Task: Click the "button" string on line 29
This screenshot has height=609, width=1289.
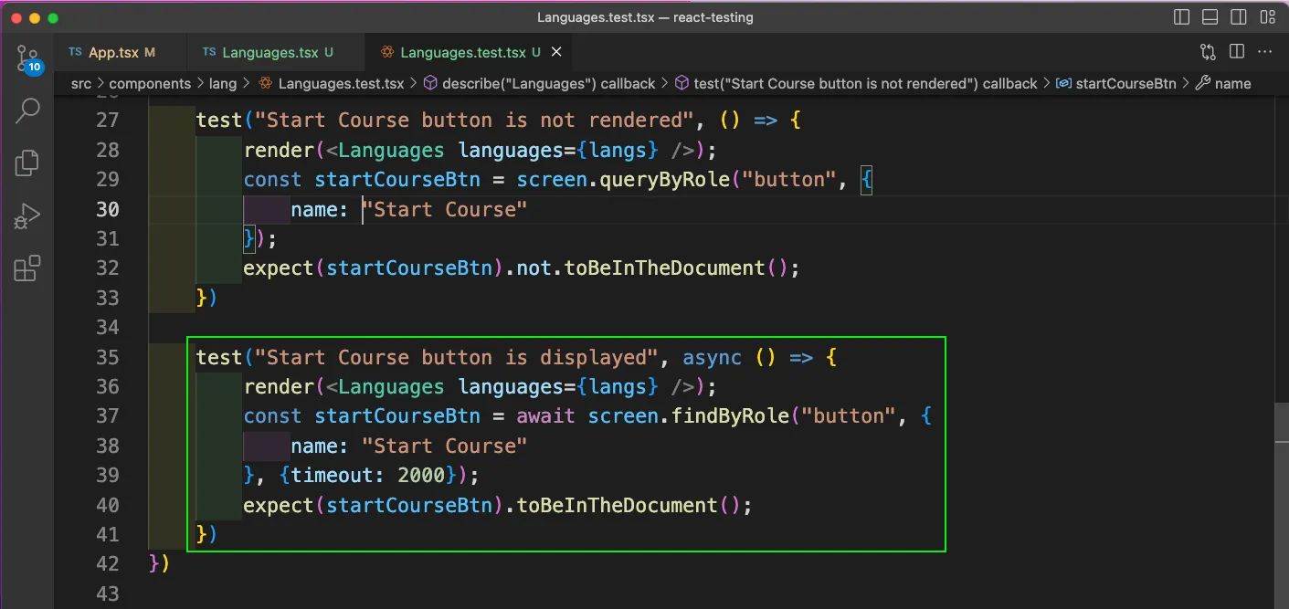Action: pos(789,180)
